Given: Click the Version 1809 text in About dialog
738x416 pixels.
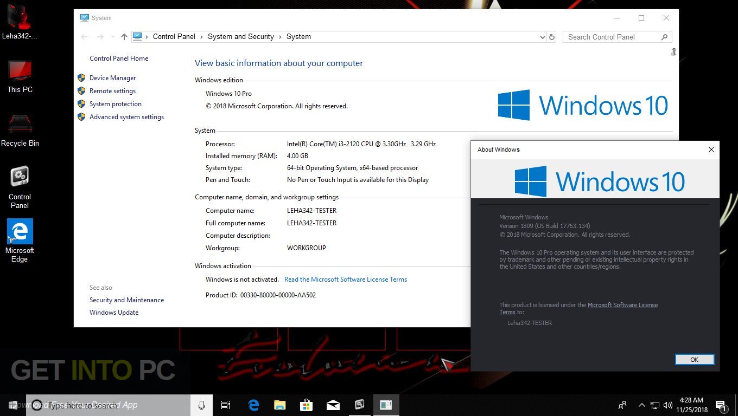Looking at the screenshot, I should click(x=544, y=226).
